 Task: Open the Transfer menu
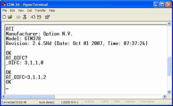click(x=40, y=10)
